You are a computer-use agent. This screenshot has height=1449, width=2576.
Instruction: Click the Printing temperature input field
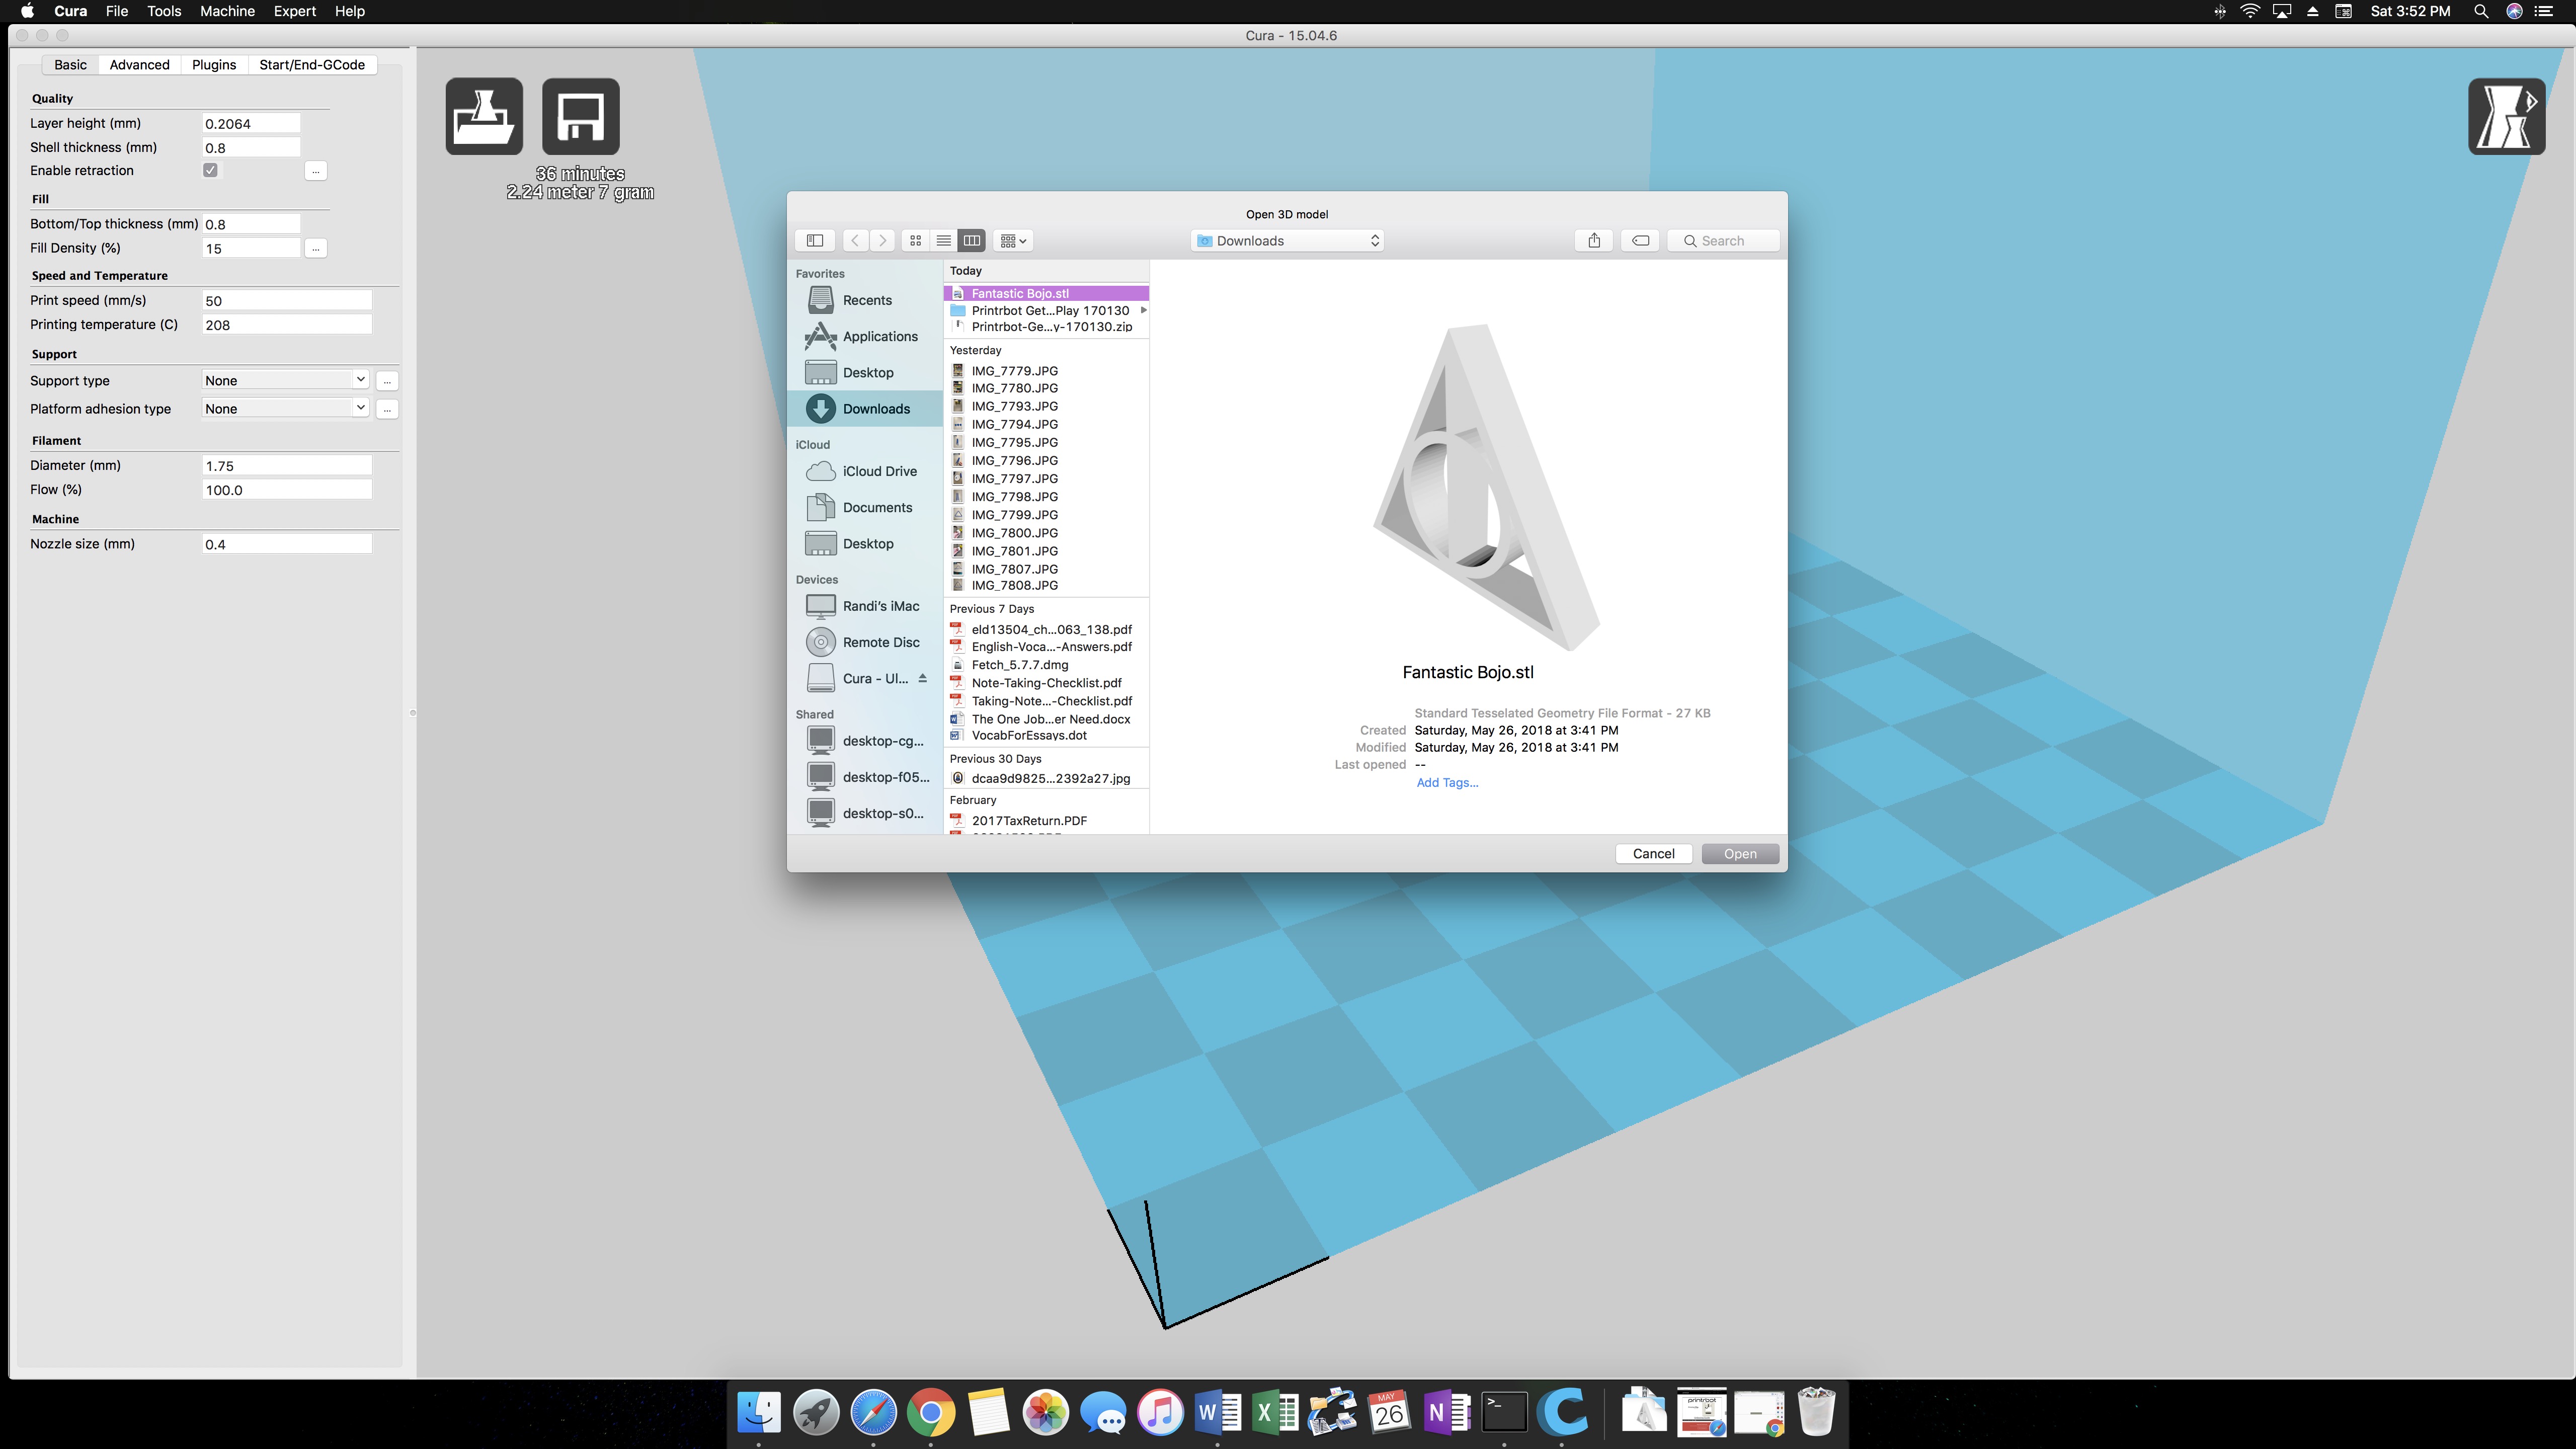pos(287,325)
